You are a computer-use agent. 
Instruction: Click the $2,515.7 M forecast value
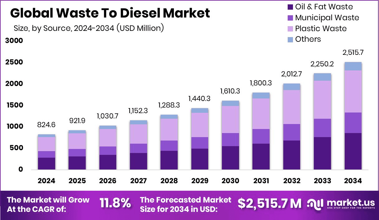tap(269, 203)
